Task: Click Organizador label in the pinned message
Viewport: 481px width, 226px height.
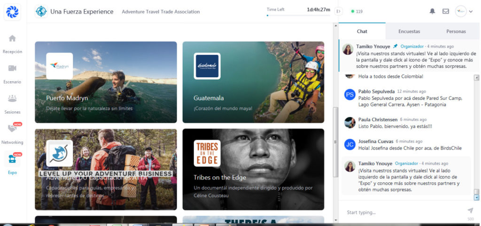Action: (412, 46)
